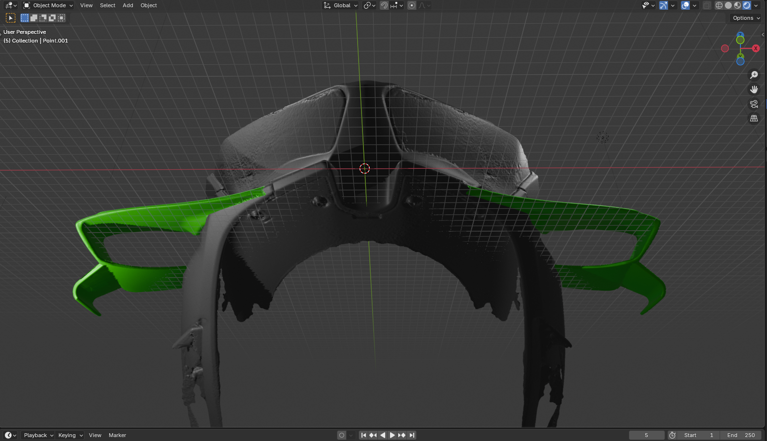Switch to Rendered shading
The width and height of the screenshot is (767, 441).
click(747, 5)
